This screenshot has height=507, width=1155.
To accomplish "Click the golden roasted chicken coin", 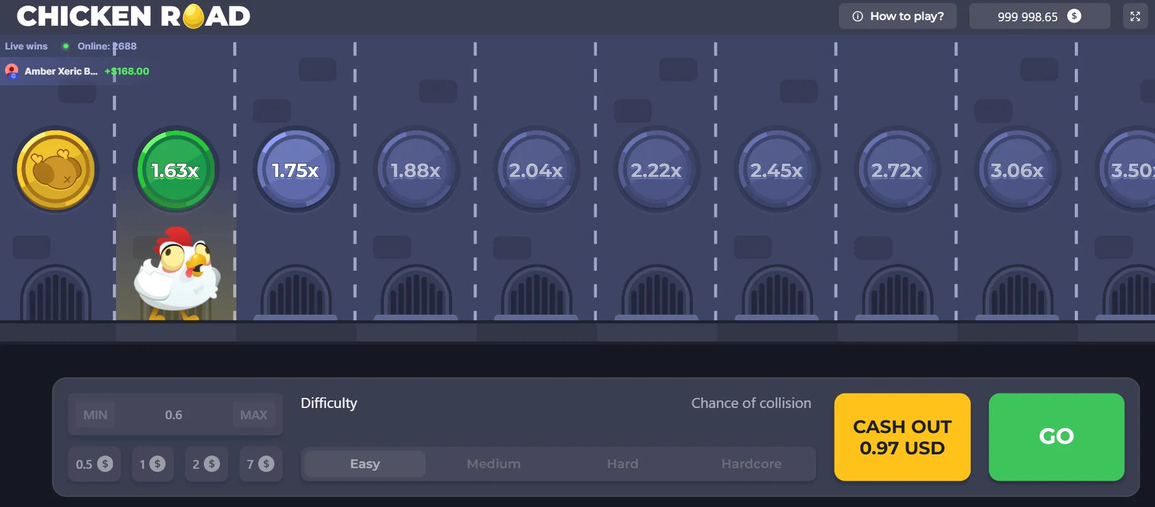I will pos(56,169).
